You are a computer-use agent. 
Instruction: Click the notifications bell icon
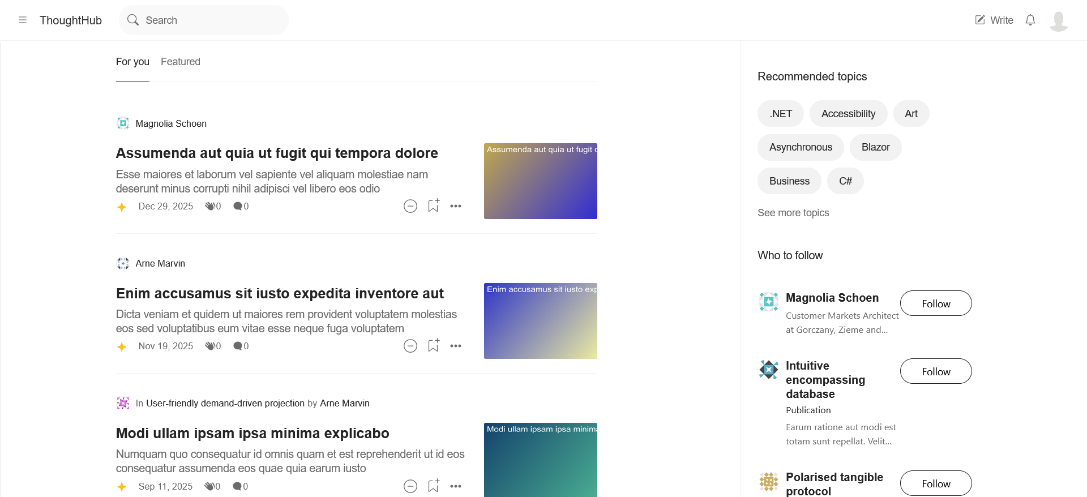[1030, 20]
